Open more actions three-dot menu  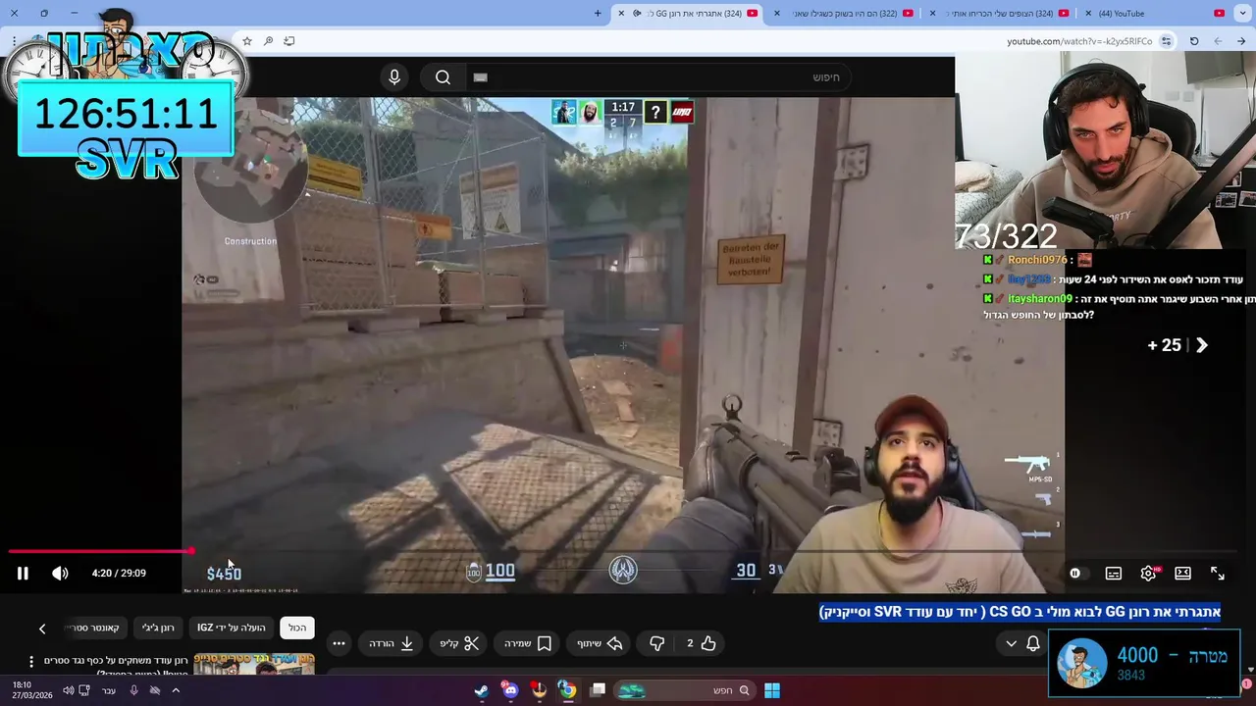pos(339,643)
